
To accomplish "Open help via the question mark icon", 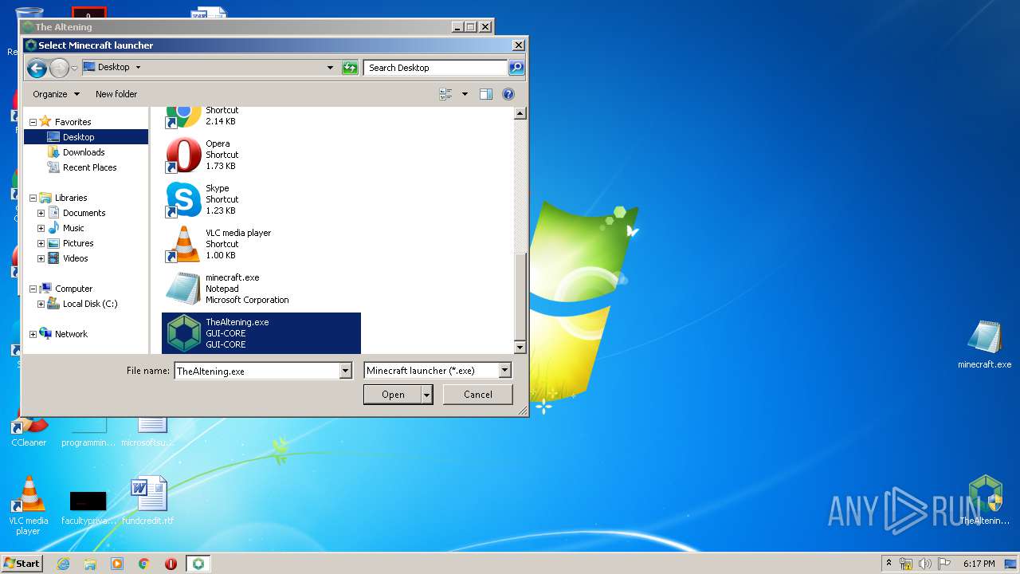I will (508, 94).
